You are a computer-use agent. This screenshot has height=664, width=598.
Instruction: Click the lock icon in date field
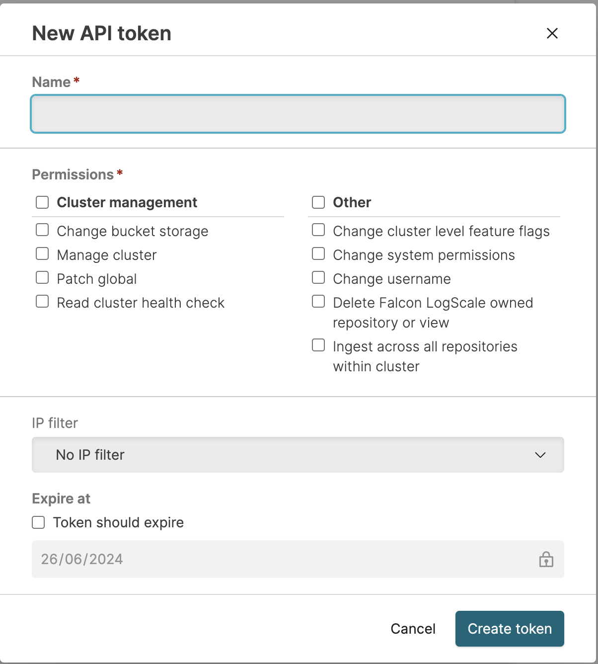[x=546, y=559]
